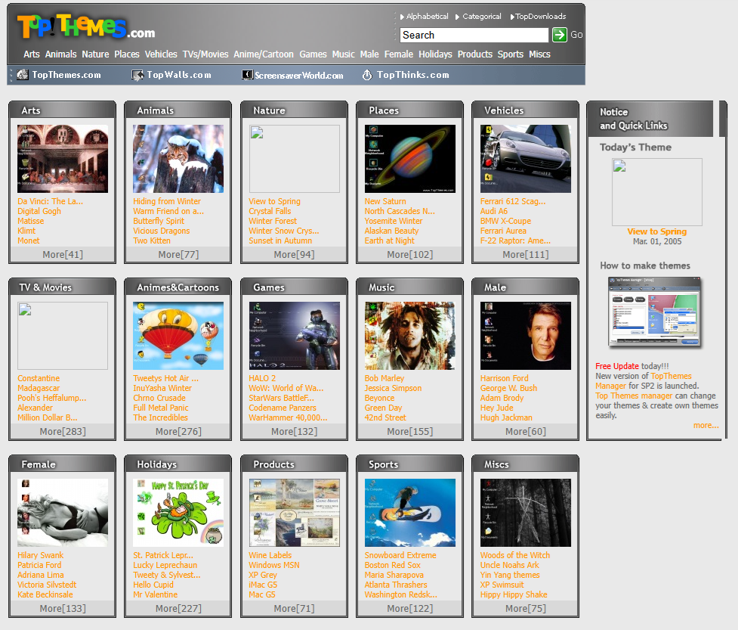Open the Full Metal Panic link
The width and height of the screenshot is (738, 630).
(160, 408)
